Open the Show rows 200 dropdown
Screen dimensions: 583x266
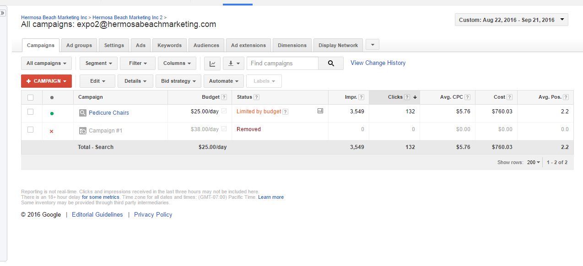click(533, 162)
